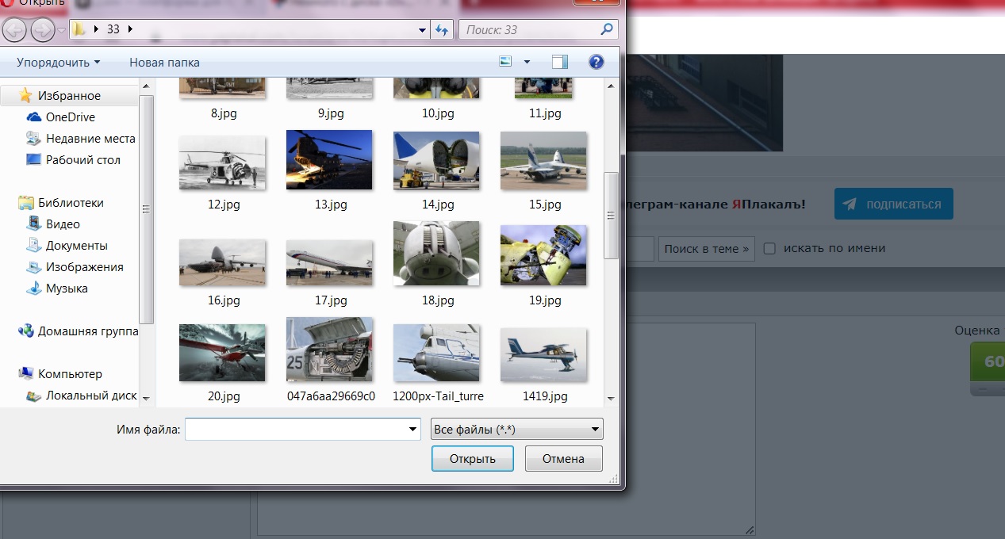Select the 20.jpg thumbnail

[222, 353]
